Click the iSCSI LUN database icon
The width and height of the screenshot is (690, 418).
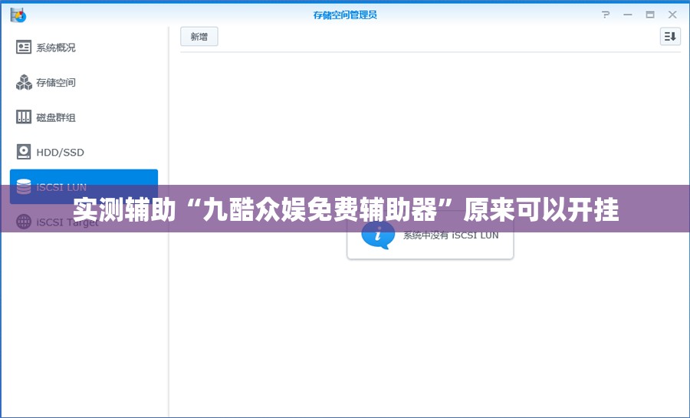pyautogui.click(x=23, y=186)
